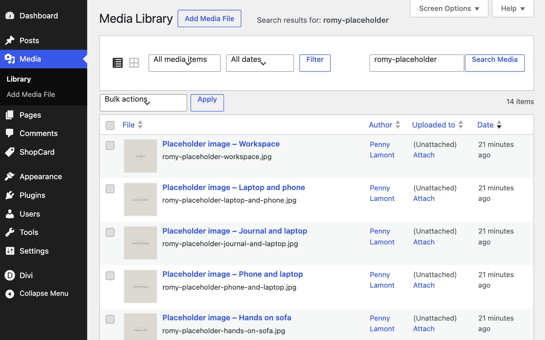The height and width of the screenshot is (340, 545).
Task: Sort by Date column arrows
Action: pyautogui.click(x=499, y=125)
